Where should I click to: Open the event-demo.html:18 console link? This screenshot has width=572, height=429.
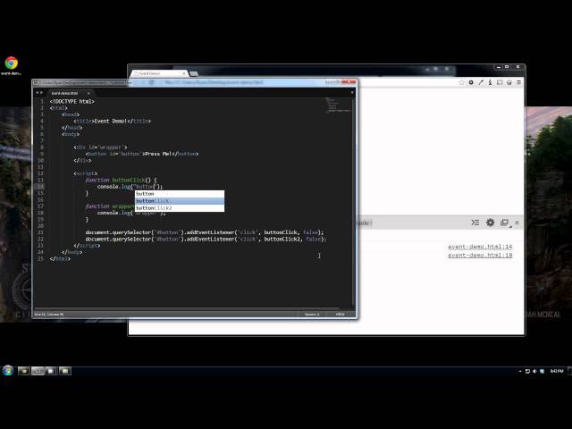(480, 256)
